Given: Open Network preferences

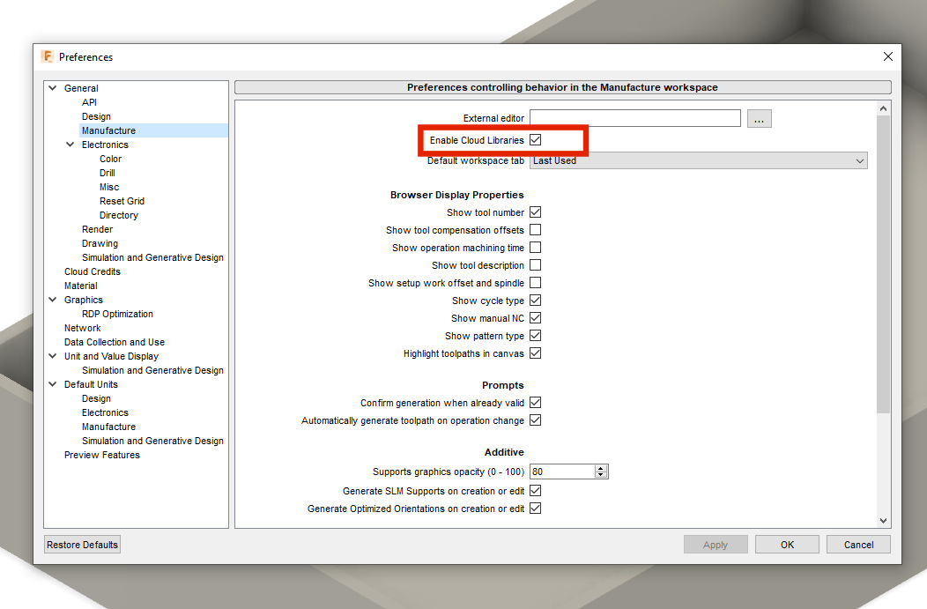Looking at the screenshot, I should 83,328.
